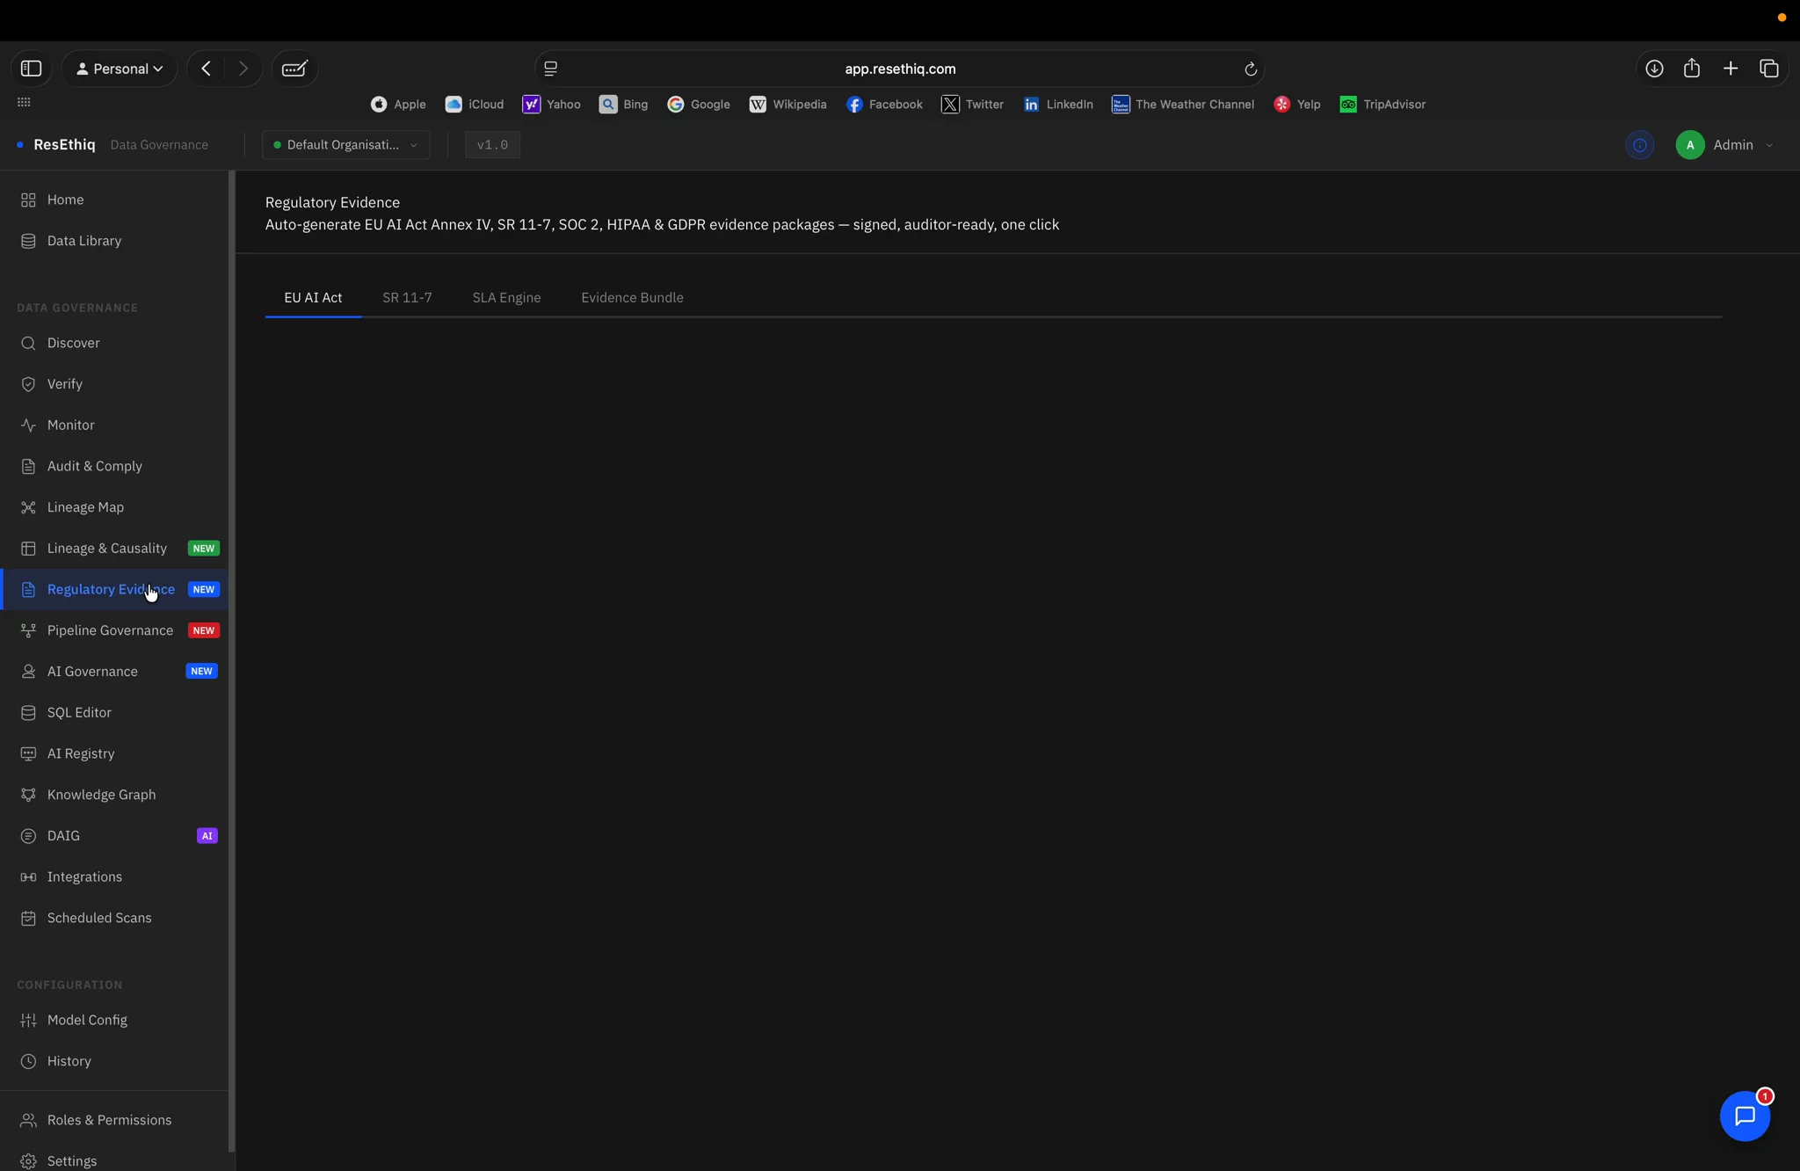Select the Discover magnifier icon
This screenshot has width=1800, height=1171.
(28, 343)
